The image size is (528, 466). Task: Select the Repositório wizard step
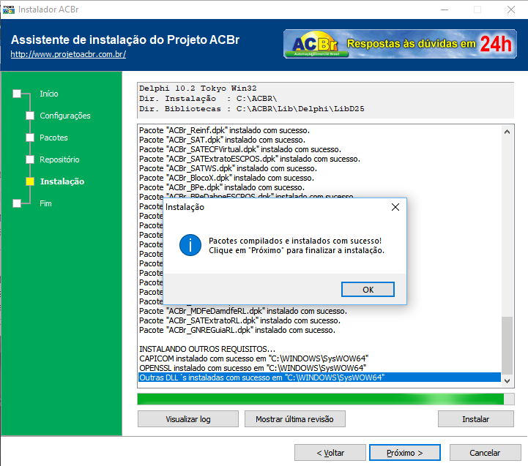[x=59, y=159]
